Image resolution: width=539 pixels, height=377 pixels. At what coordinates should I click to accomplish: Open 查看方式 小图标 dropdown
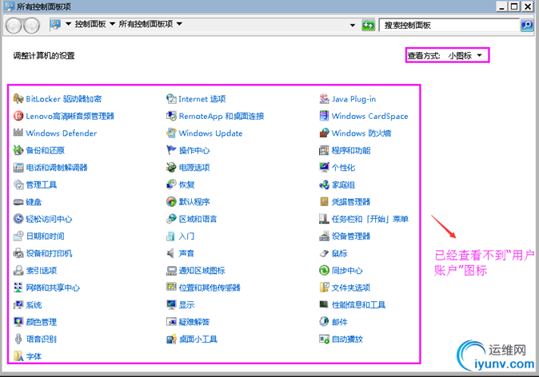(465, 56)
